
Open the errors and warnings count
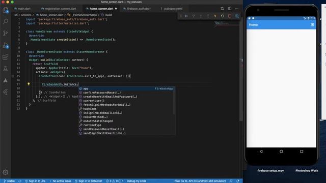[115, 181]
